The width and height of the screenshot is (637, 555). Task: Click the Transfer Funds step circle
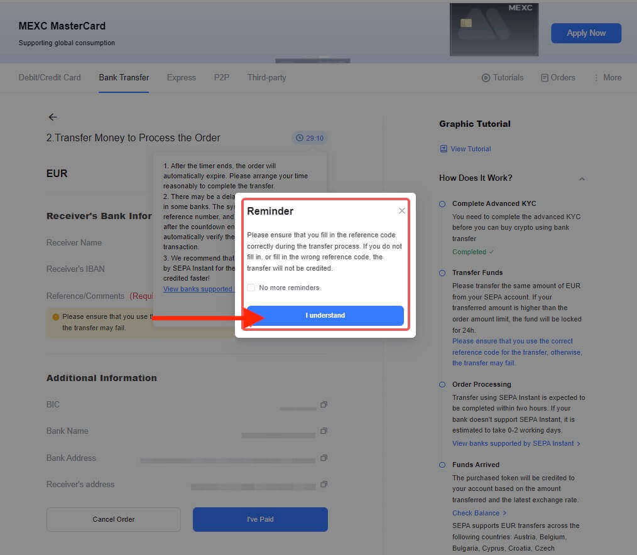tap(442, 273)
